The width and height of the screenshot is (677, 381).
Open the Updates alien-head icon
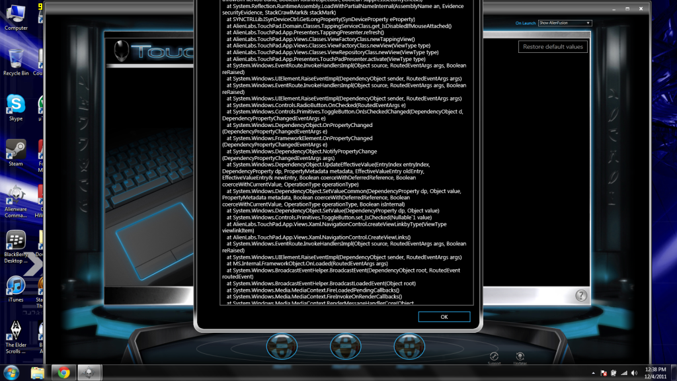coord(520,357)
